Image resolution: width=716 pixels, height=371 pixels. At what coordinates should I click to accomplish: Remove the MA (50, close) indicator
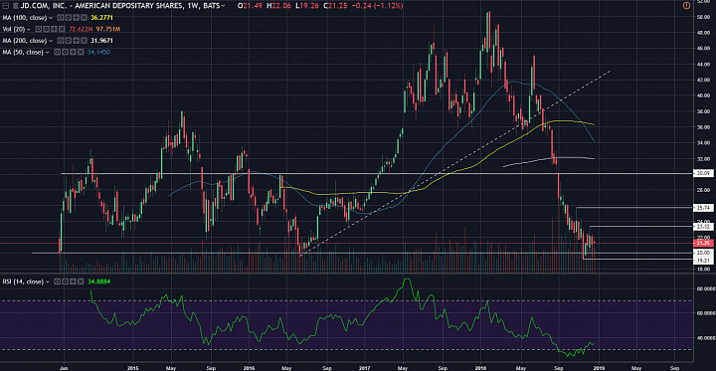point(81,52)
